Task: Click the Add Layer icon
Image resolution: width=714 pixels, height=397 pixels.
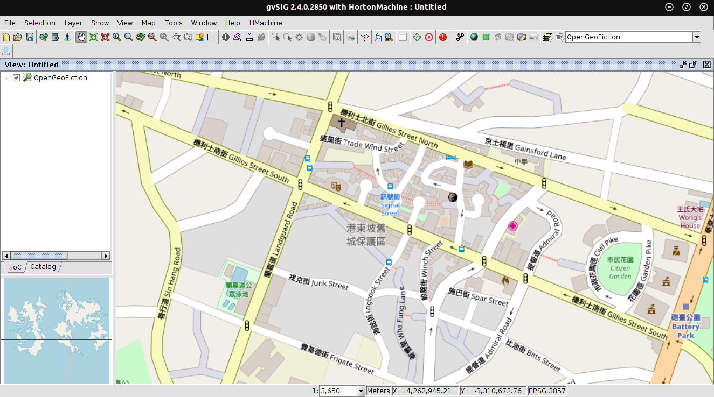Action: [x=42, y=37]
